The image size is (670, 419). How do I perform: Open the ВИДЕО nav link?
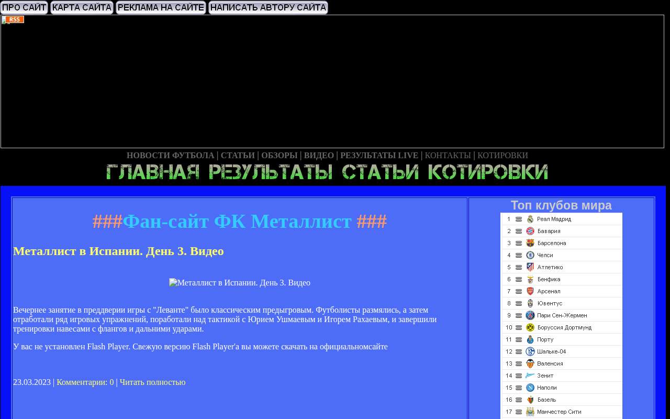[319, 156]
